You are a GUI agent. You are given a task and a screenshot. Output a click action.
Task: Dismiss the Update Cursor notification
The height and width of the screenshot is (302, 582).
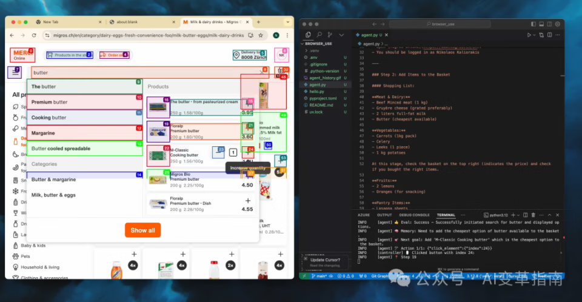305,258
